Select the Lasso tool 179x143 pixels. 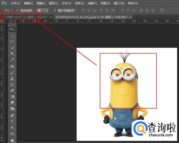pos(12,41)
